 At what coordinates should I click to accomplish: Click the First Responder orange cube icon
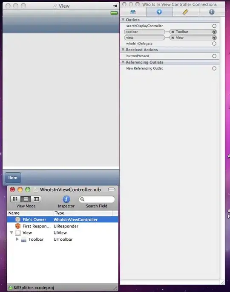[x=18, y=226]
